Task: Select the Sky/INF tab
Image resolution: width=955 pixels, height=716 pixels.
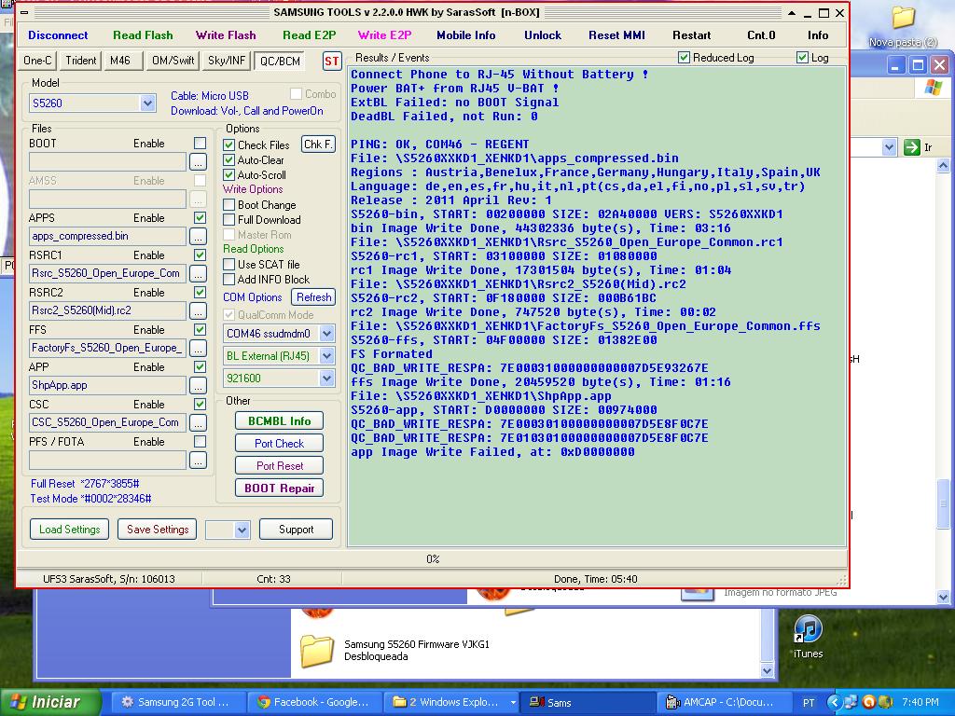Action: coord(226,61)
